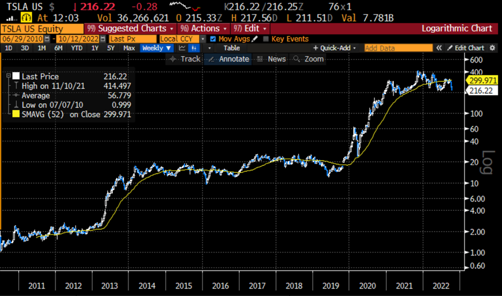Open the end date calendar picker icon
The width and height of the screenshot is (502, 296).
pos(103,39)
